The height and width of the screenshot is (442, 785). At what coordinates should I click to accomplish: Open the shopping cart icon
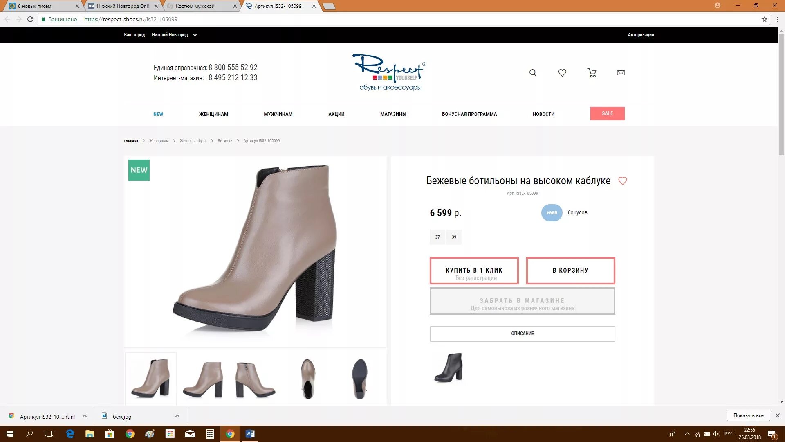click(592, 73)
